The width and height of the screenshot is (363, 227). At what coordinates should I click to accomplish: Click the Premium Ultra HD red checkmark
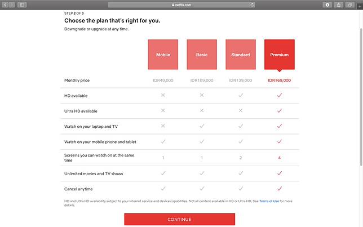(279, 111)
